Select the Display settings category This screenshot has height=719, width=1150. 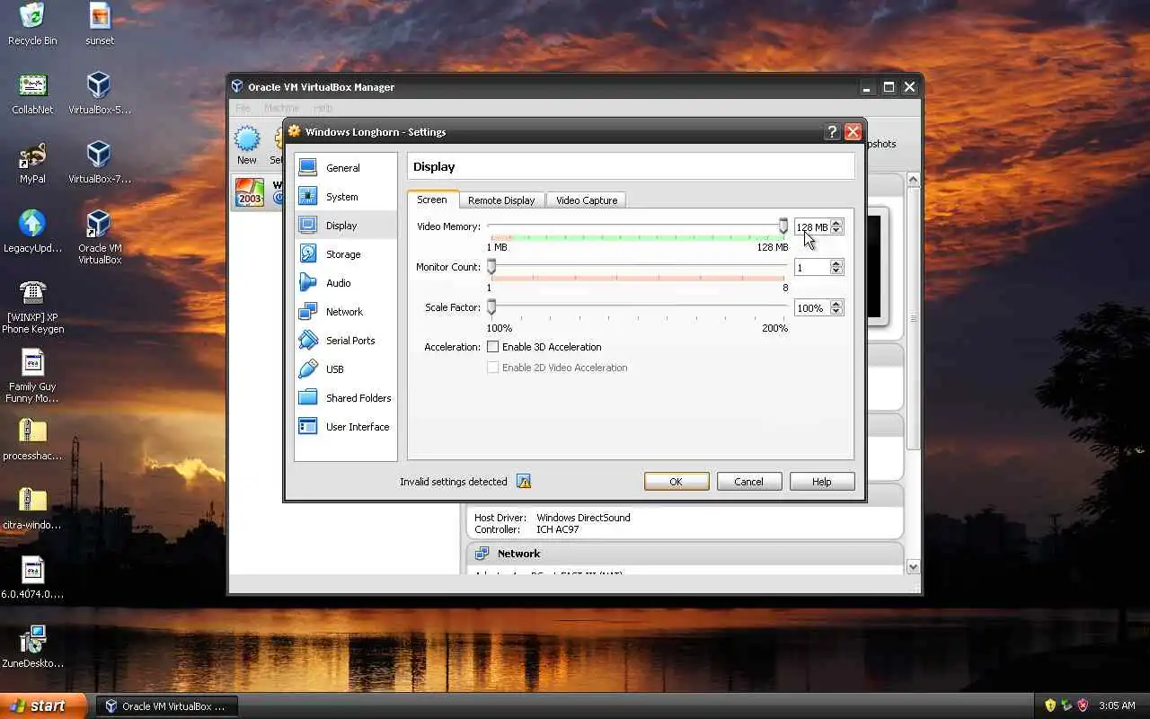(x=346, y=226)
